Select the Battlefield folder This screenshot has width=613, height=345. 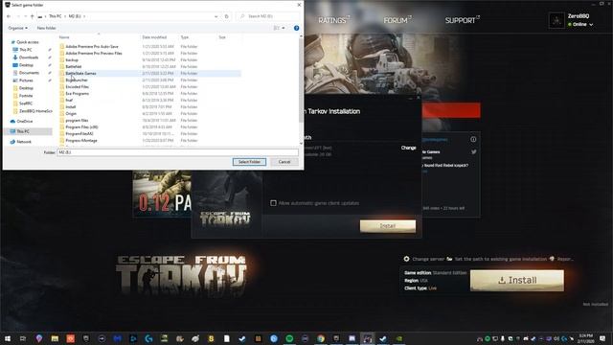click(74, 66)
